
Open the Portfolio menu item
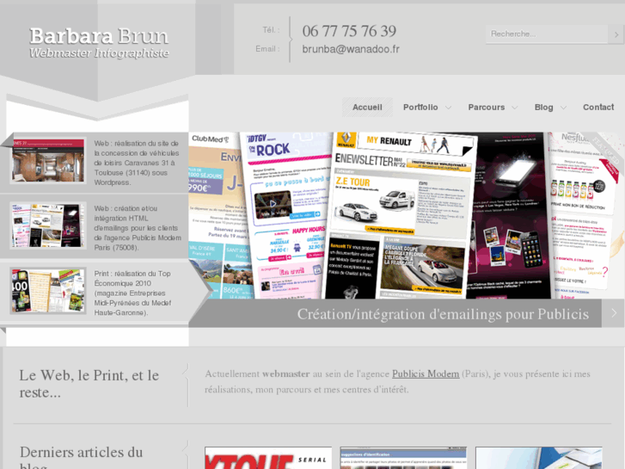pos(420,107)
